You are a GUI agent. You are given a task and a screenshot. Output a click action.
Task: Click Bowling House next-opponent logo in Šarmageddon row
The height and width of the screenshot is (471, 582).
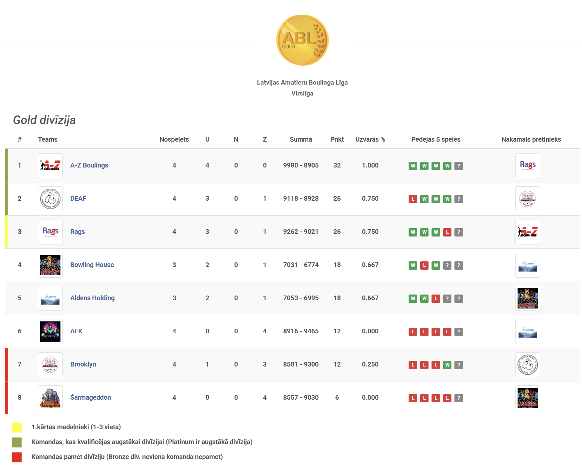[x=528, y=398]
